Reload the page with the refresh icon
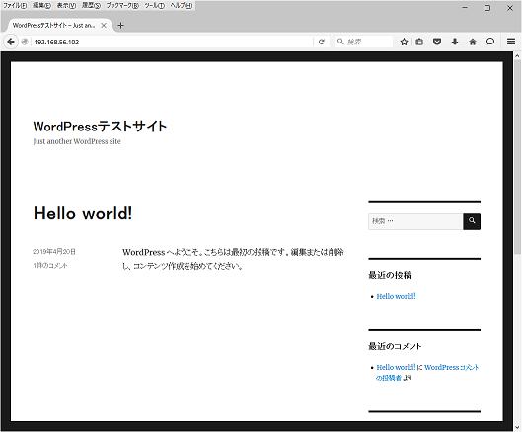522x432 pixels. pos(322,42)
